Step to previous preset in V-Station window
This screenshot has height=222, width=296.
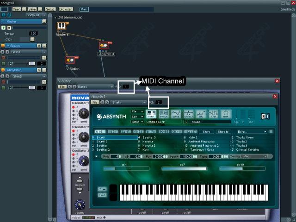(x=69, y=86)
